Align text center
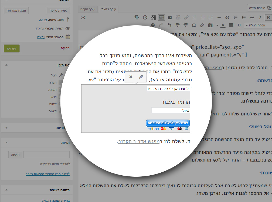 pos(202,18)
